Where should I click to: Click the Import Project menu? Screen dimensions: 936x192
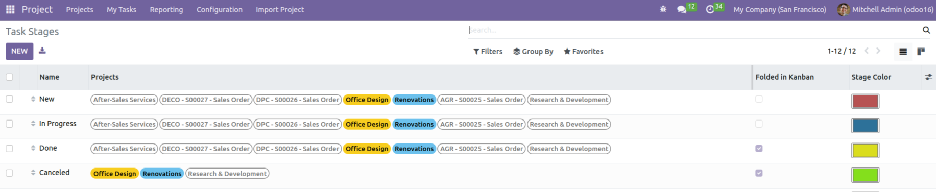pos(280,10)
